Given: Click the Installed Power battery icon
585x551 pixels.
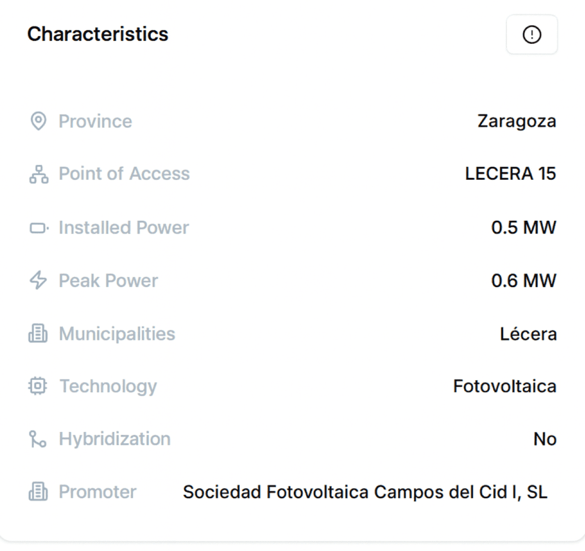Looking at the screenshot, I should tap(39, 228).
